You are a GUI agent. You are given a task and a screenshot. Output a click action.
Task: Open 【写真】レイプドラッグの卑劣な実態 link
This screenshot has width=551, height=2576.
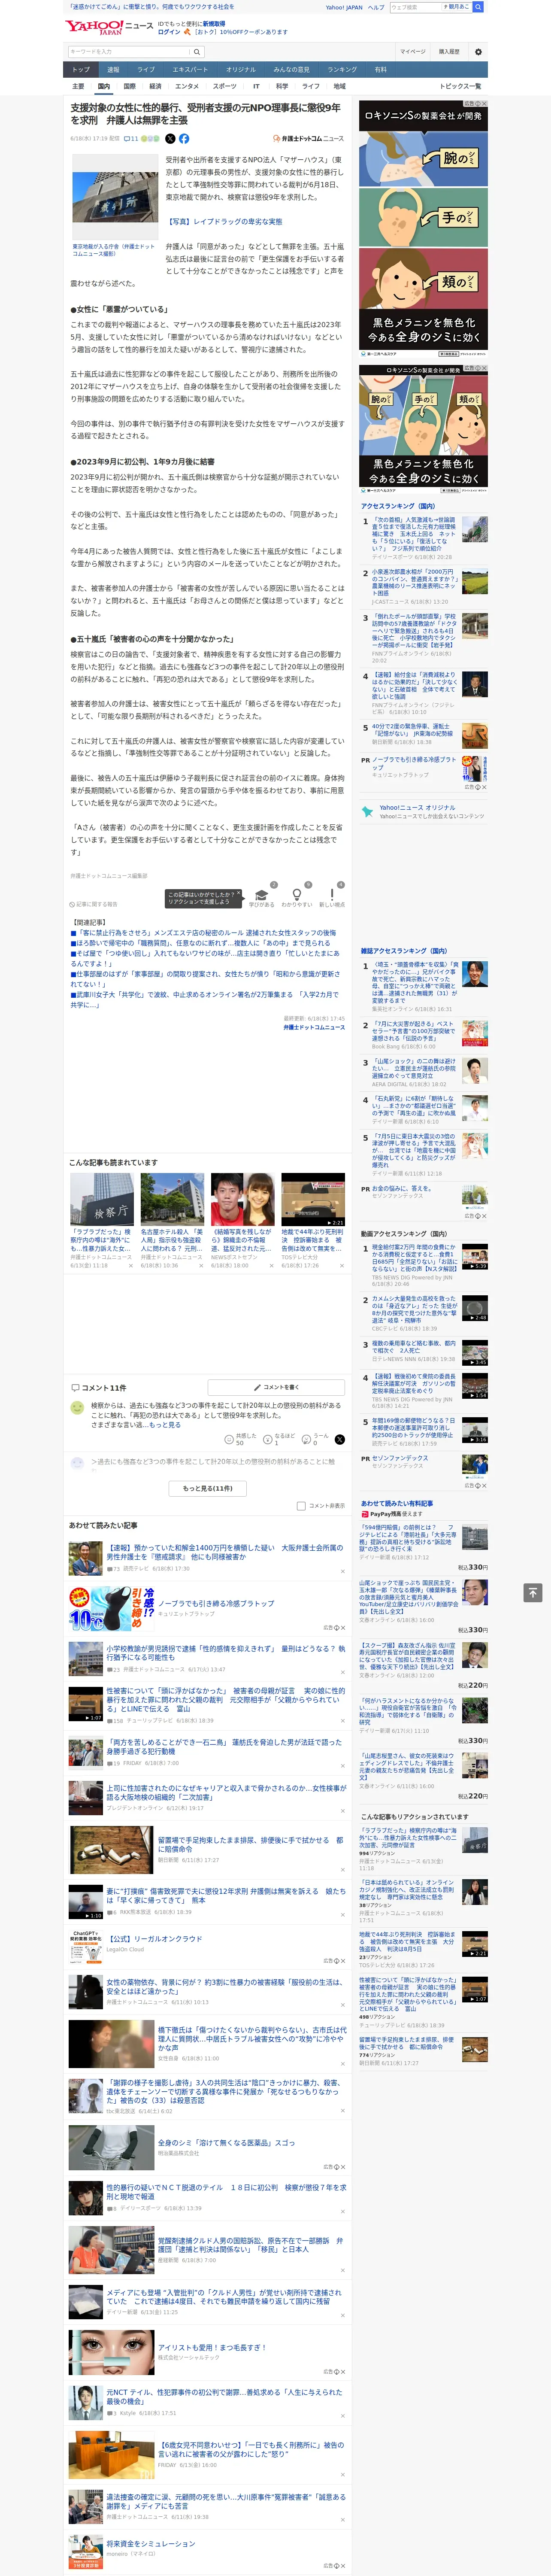click(224, 222)
